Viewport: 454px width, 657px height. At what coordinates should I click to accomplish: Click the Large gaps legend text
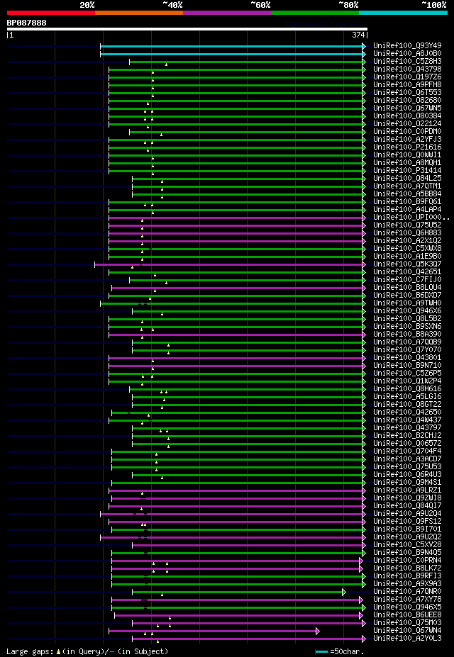tap(88, 651)
